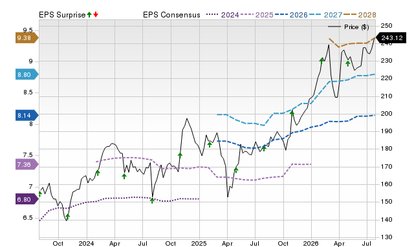The width and height of the screenshot is (414, 247).
Task: Click the 230 label on the price axis
Action: 387,61
